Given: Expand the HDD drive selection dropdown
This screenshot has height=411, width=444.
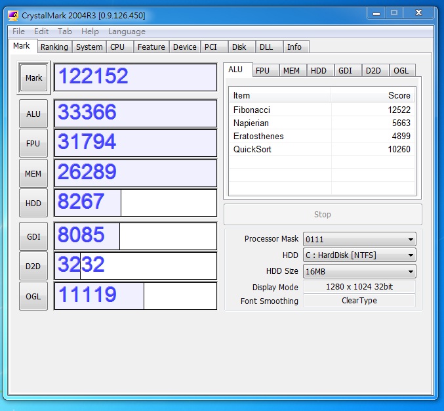Looking at the screenshot, I should 359,255.
